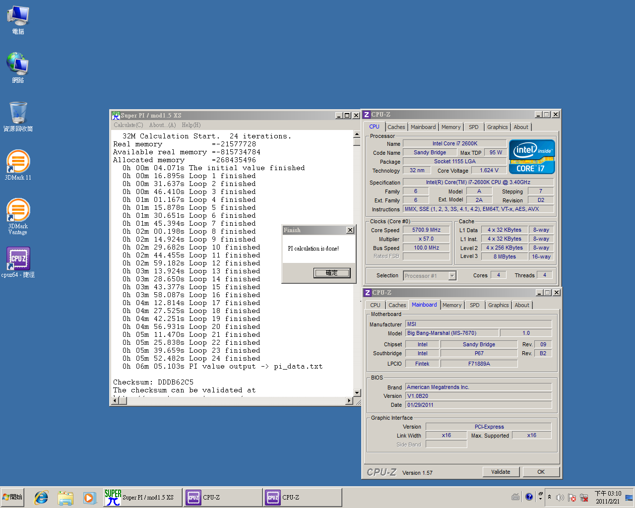Image resolution: width=635 pixels, height=508 pixels.
Task: Switch to second CPU-Z taskbar button
Action: click(x=303, y=498)
